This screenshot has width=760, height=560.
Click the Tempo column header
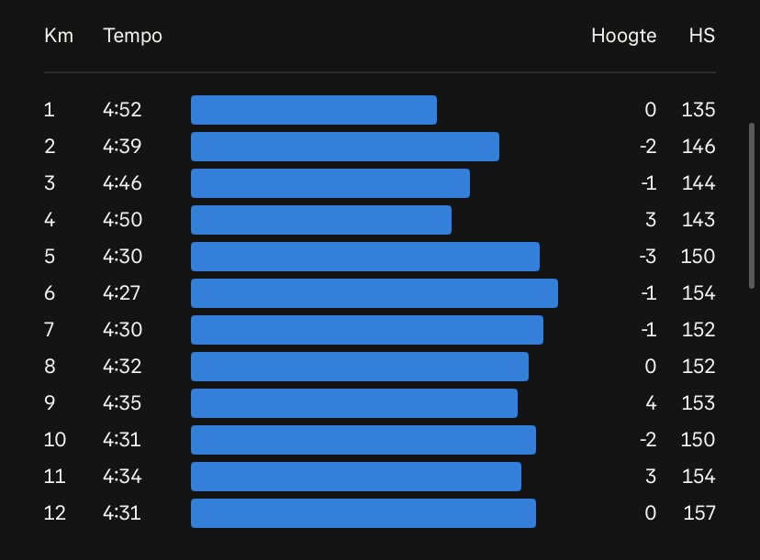tap(132, 36)
